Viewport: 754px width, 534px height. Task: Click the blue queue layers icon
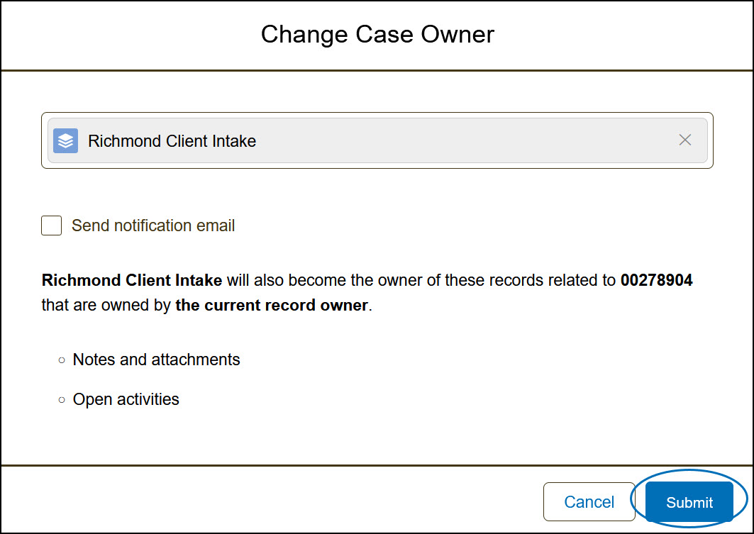pyautogui.click(x=65, y=141)
